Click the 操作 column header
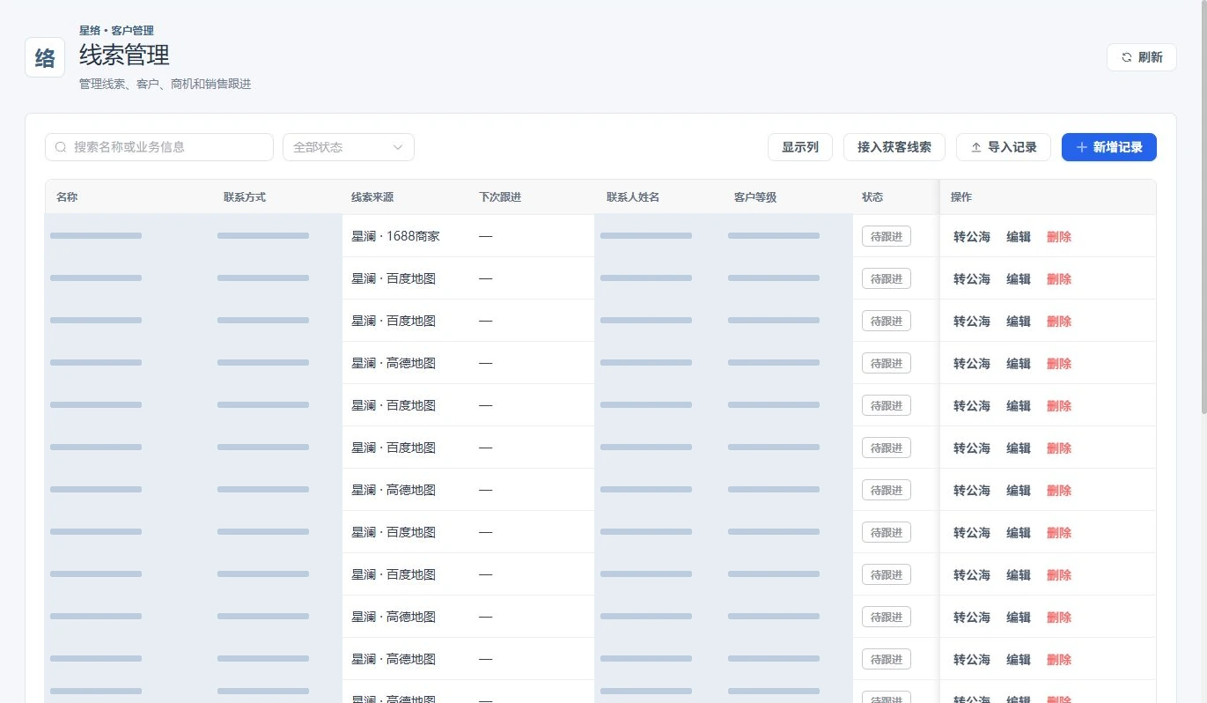 tap(961, 197)
